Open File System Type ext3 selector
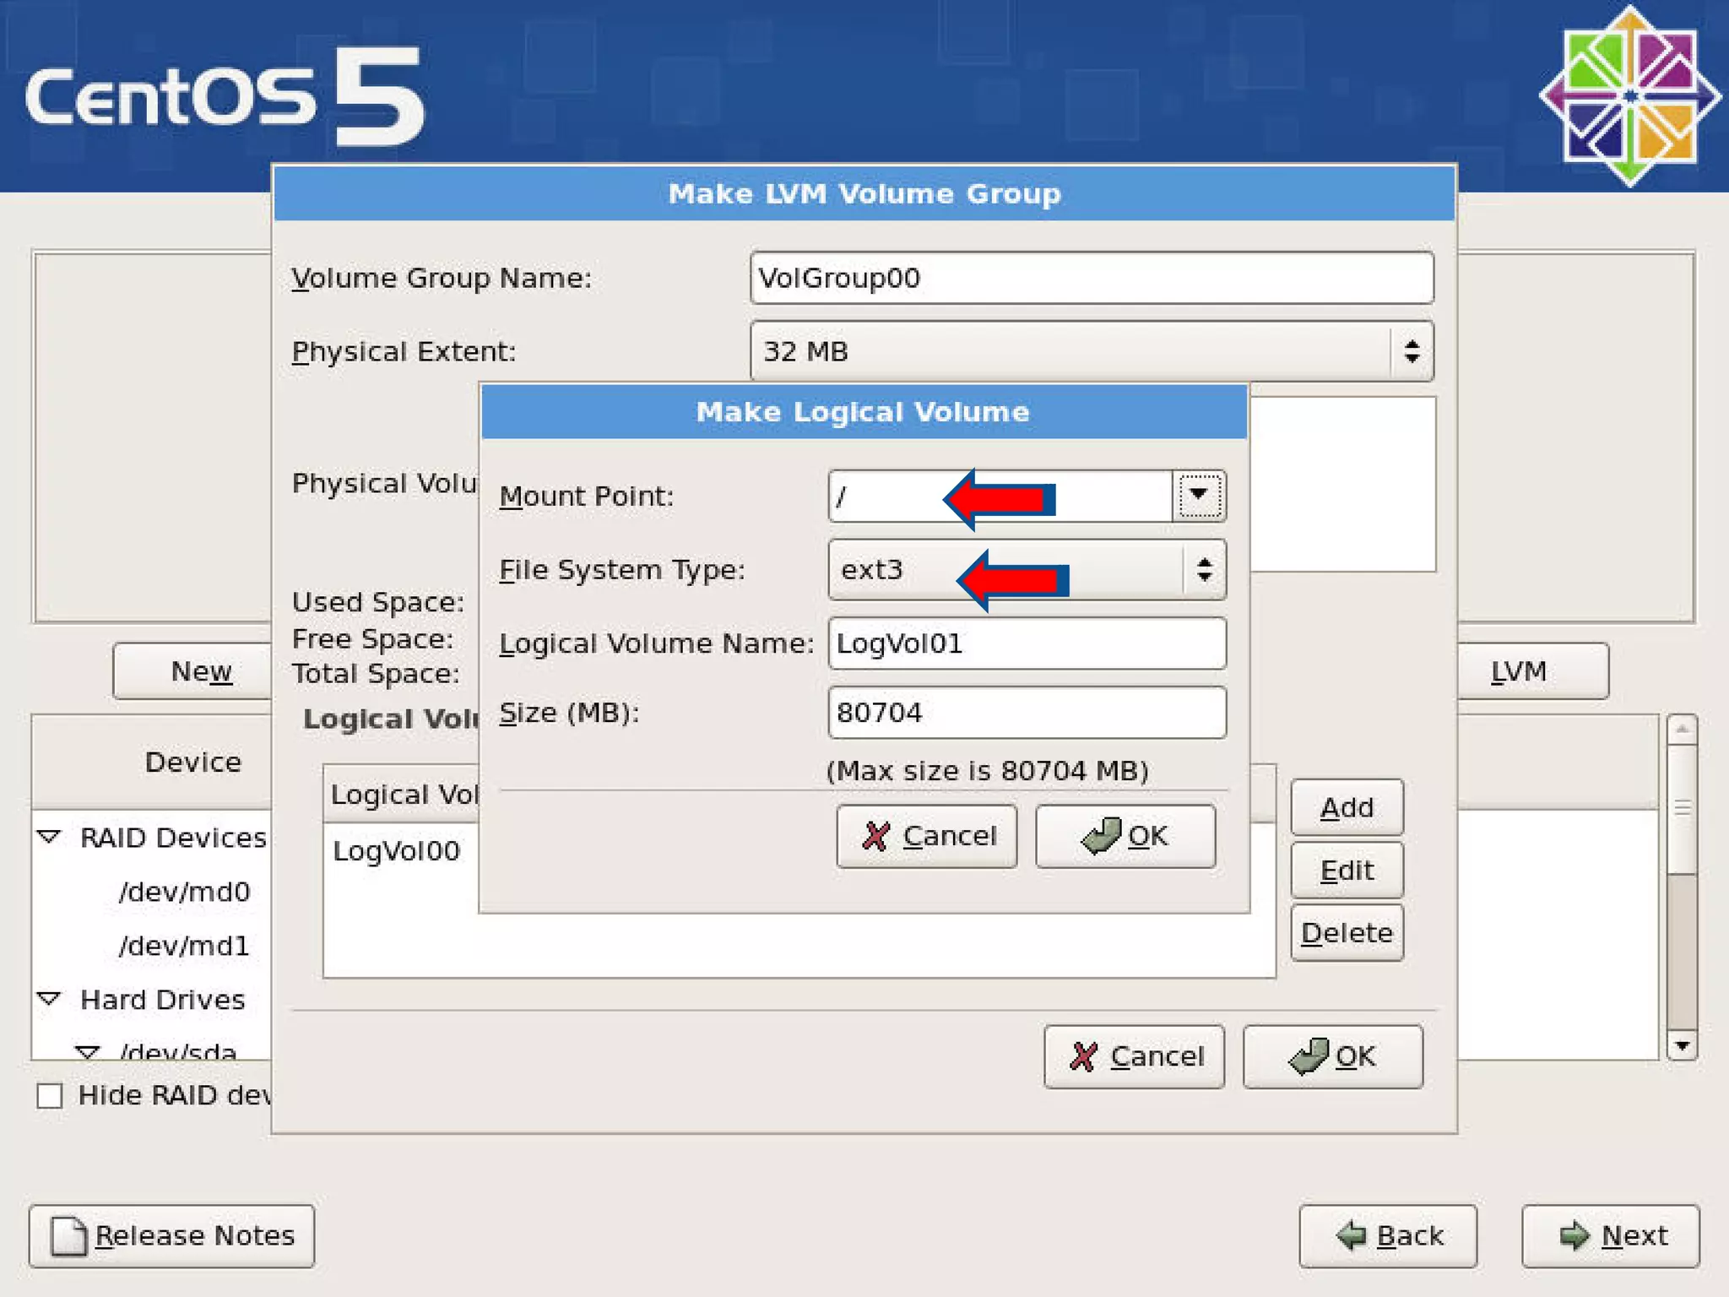The height and width of the screenshot is (1297, 1729). coord(1027,570)
